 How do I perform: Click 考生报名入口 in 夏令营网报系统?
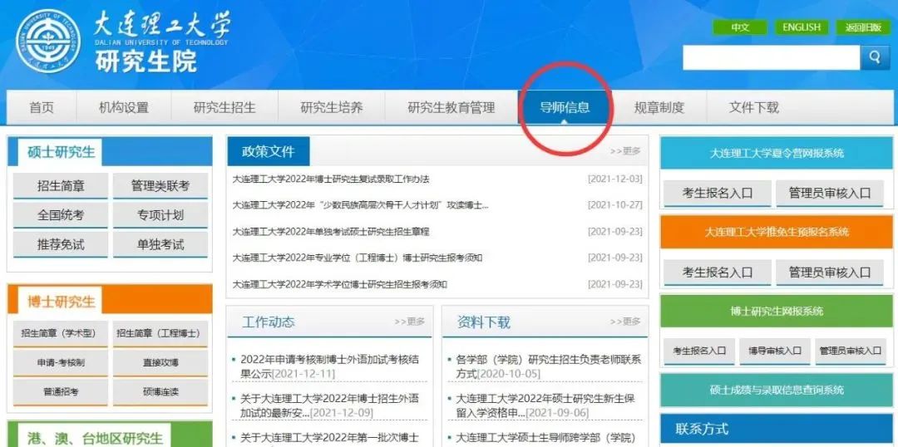click(x=717, y=193)
